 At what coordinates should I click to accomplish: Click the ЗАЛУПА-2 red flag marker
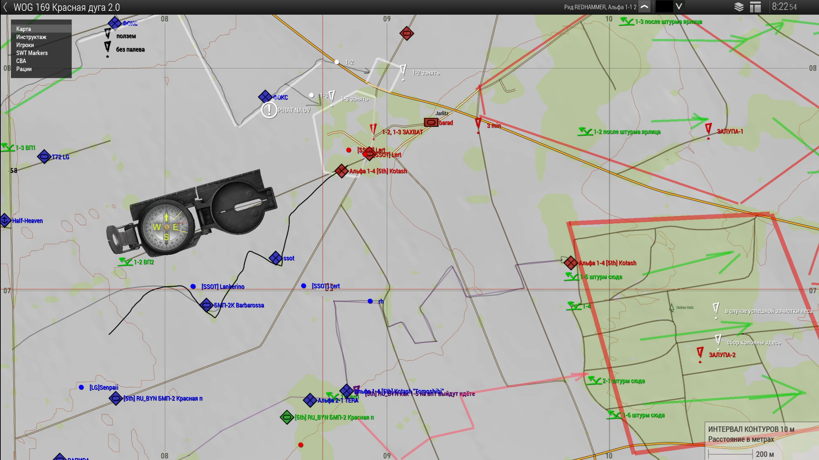point(700,353)
